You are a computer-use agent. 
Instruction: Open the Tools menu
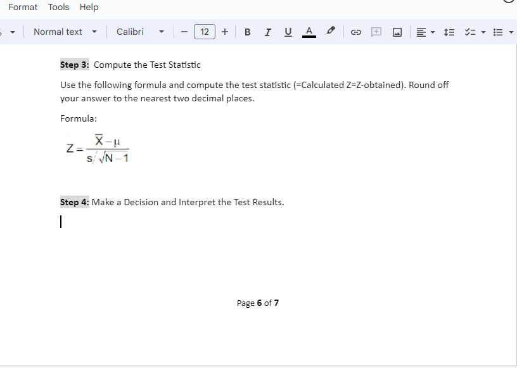click(x=58, y=7)
